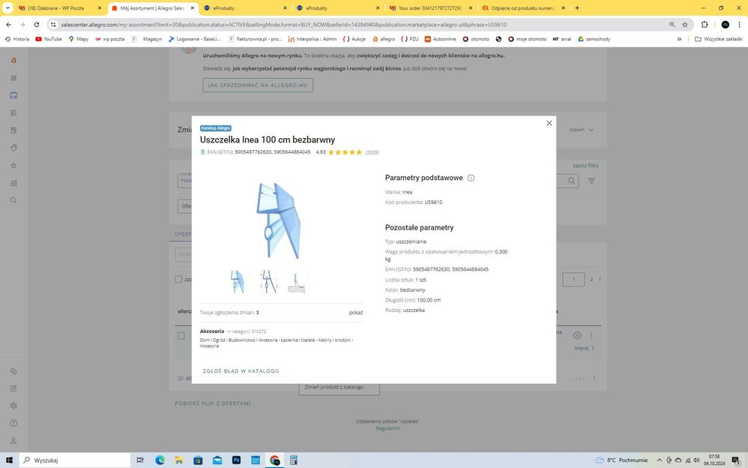
Task: Open a new browser tab
Action: (x=577, y=8)
